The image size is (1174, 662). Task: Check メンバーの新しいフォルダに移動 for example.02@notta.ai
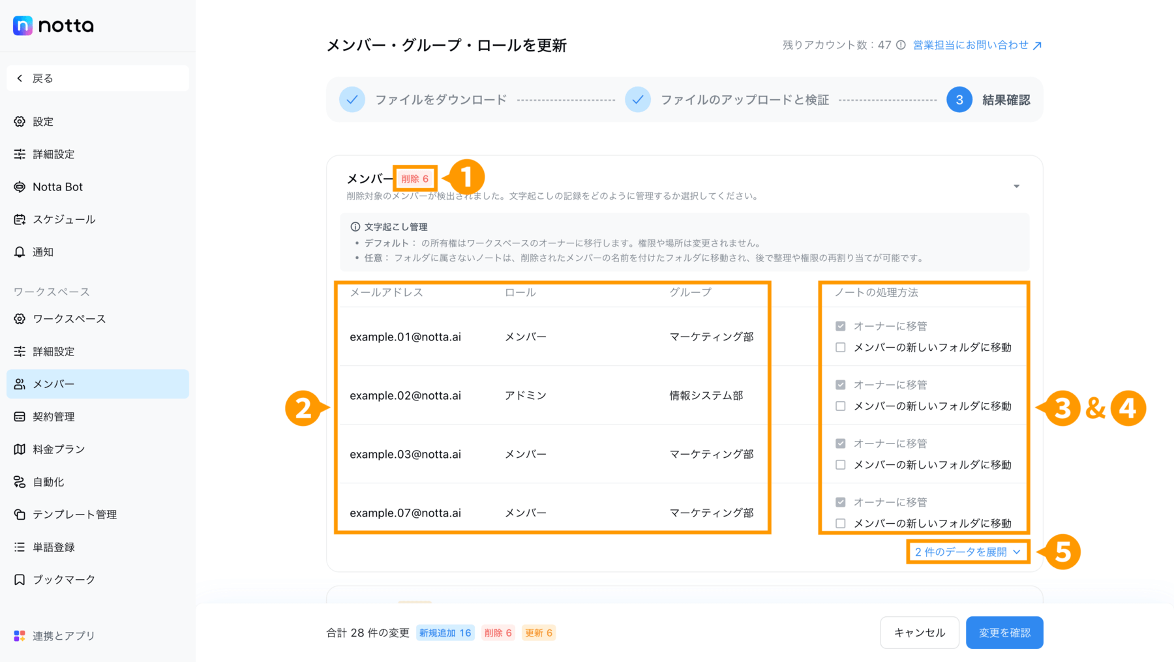(x=841, y=406)
